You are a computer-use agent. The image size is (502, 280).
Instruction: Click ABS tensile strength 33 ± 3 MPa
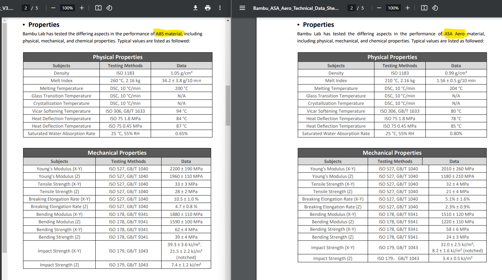coord(186,184)
